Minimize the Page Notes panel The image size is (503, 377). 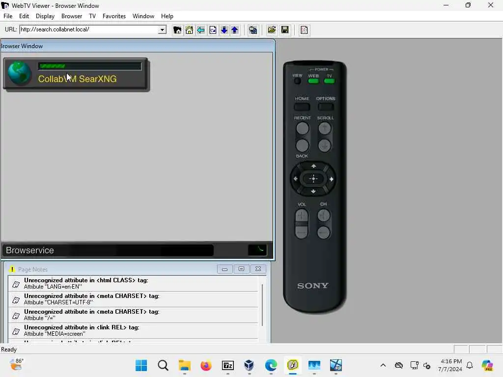(x=224, y=269)
